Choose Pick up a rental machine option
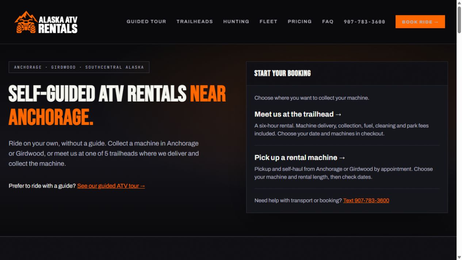The image size is (462, 260). click(x=300, y=157)
